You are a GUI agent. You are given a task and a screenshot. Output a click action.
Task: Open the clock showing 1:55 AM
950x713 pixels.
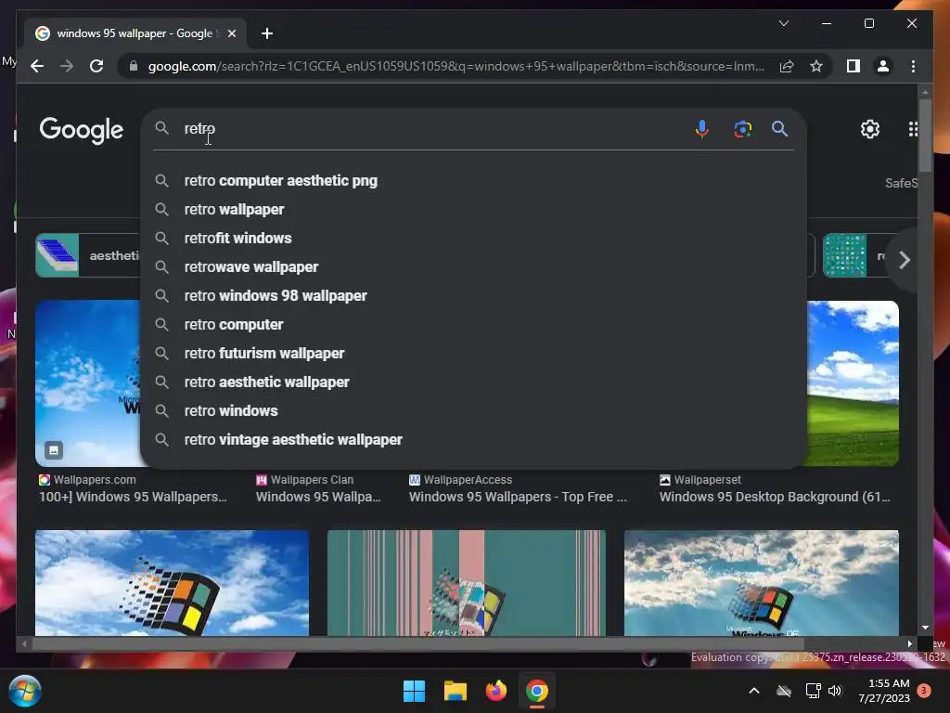click(884, 691)
